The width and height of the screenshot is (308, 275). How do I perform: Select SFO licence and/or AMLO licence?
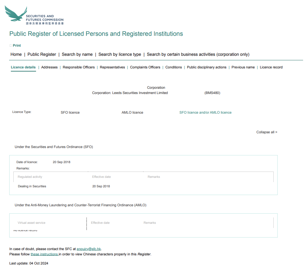[x=205, y=113]
